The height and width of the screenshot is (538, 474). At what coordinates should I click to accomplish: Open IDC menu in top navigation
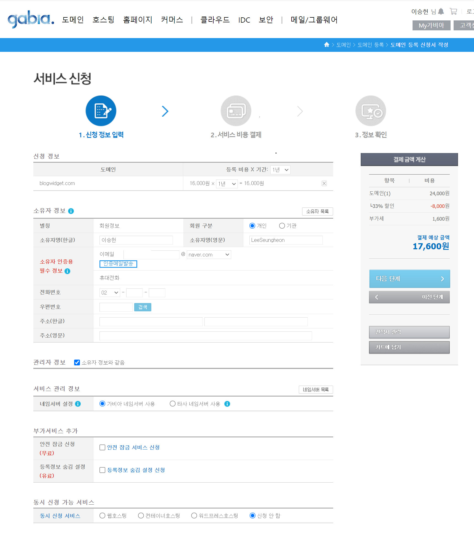pyautogui.click(x=244, y=20)
